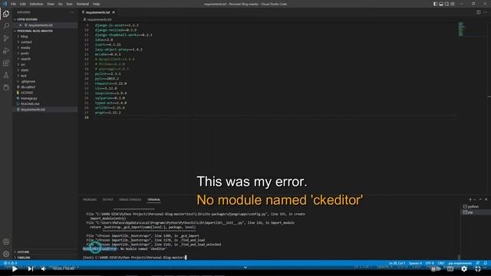Skip to next video
Viewport: 491px width, 276px height.
pos(31,268)
